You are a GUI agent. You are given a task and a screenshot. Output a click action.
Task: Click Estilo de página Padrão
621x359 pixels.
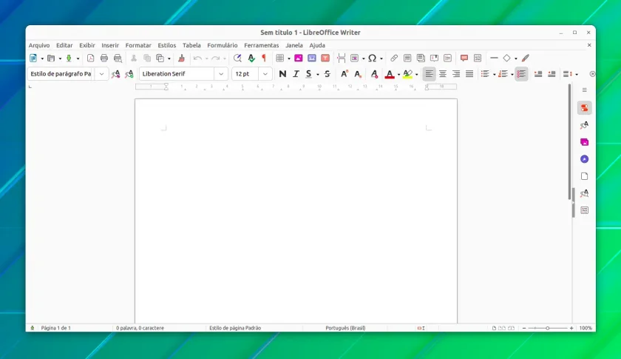[235, 328]
